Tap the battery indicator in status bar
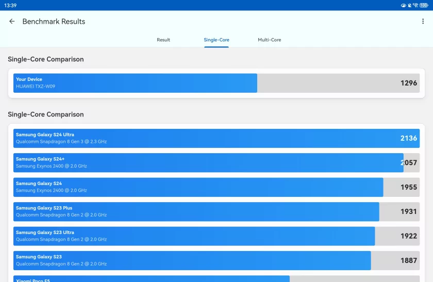The width and height of the screenshot is (433, 282). pos(424,5)
